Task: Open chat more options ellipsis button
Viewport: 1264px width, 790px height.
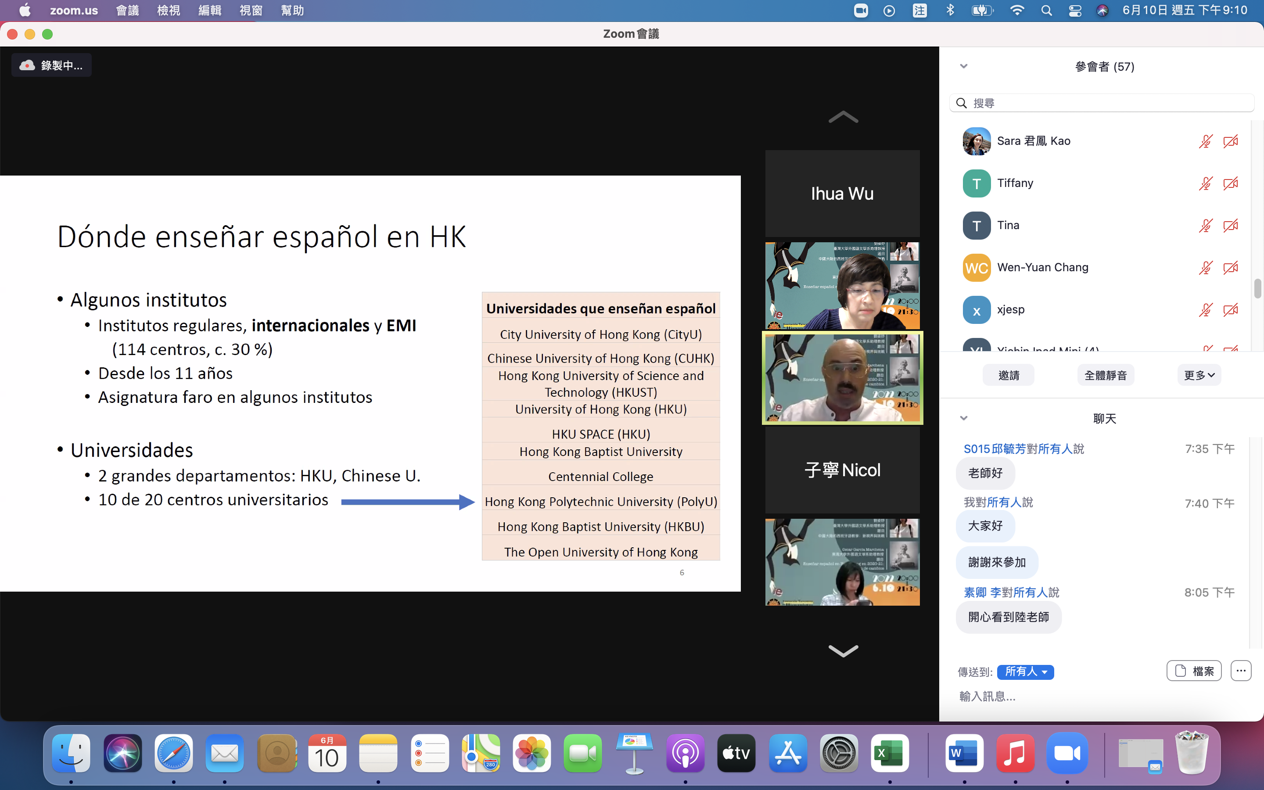Action: click(1241, 671)
